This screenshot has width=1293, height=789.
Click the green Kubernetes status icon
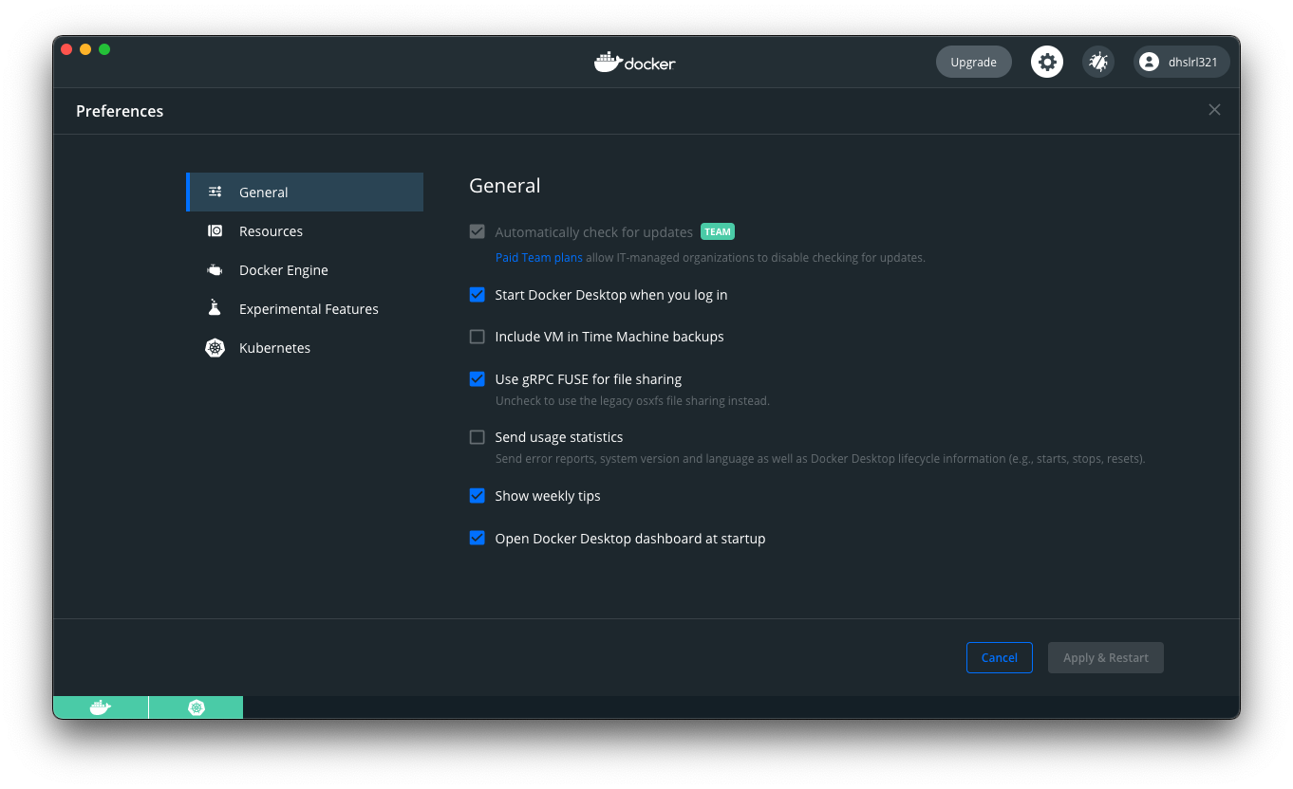(197, 707)
